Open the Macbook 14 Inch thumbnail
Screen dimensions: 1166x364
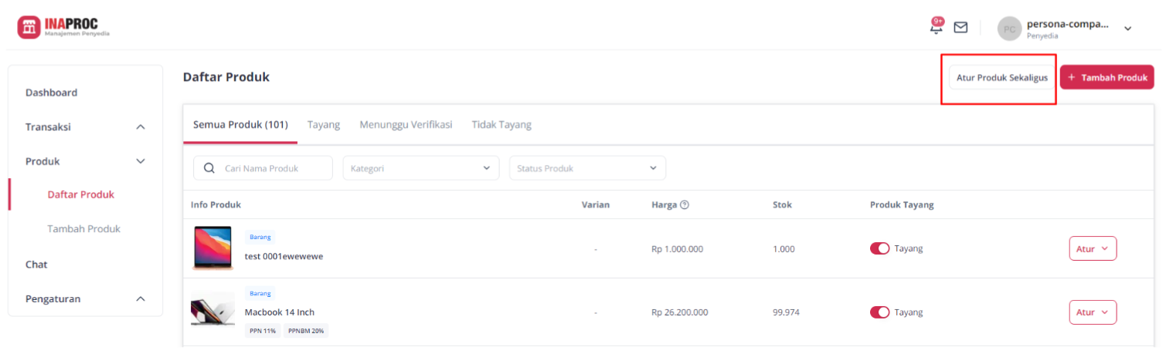pyautogui.click(x=213, y=309)
